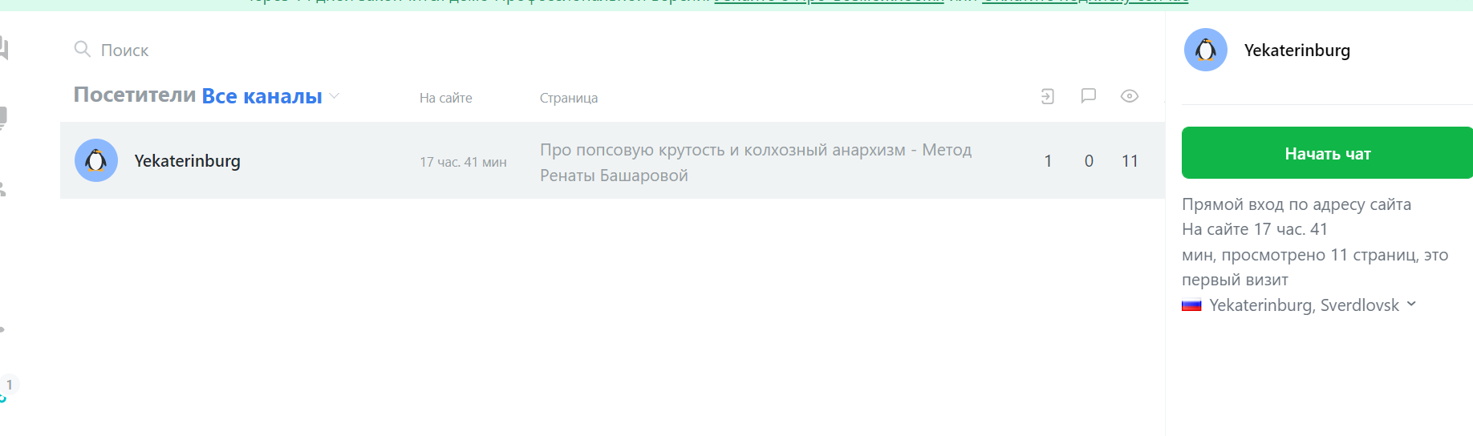The height and width of the screenshot is (436, 1473).
Task: Click Yekaterinburg, Sverdlovsk location text
Action: [1304, 305]
